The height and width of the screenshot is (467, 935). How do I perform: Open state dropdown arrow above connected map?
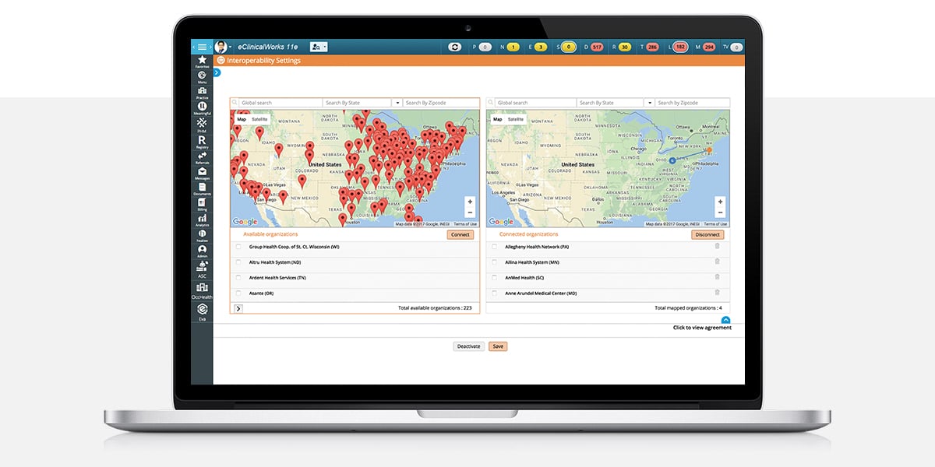[x=649, y=103]
